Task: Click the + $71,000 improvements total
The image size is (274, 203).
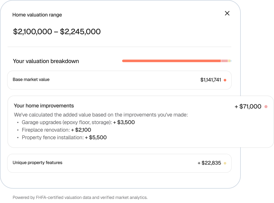Action: click(248, 107)
